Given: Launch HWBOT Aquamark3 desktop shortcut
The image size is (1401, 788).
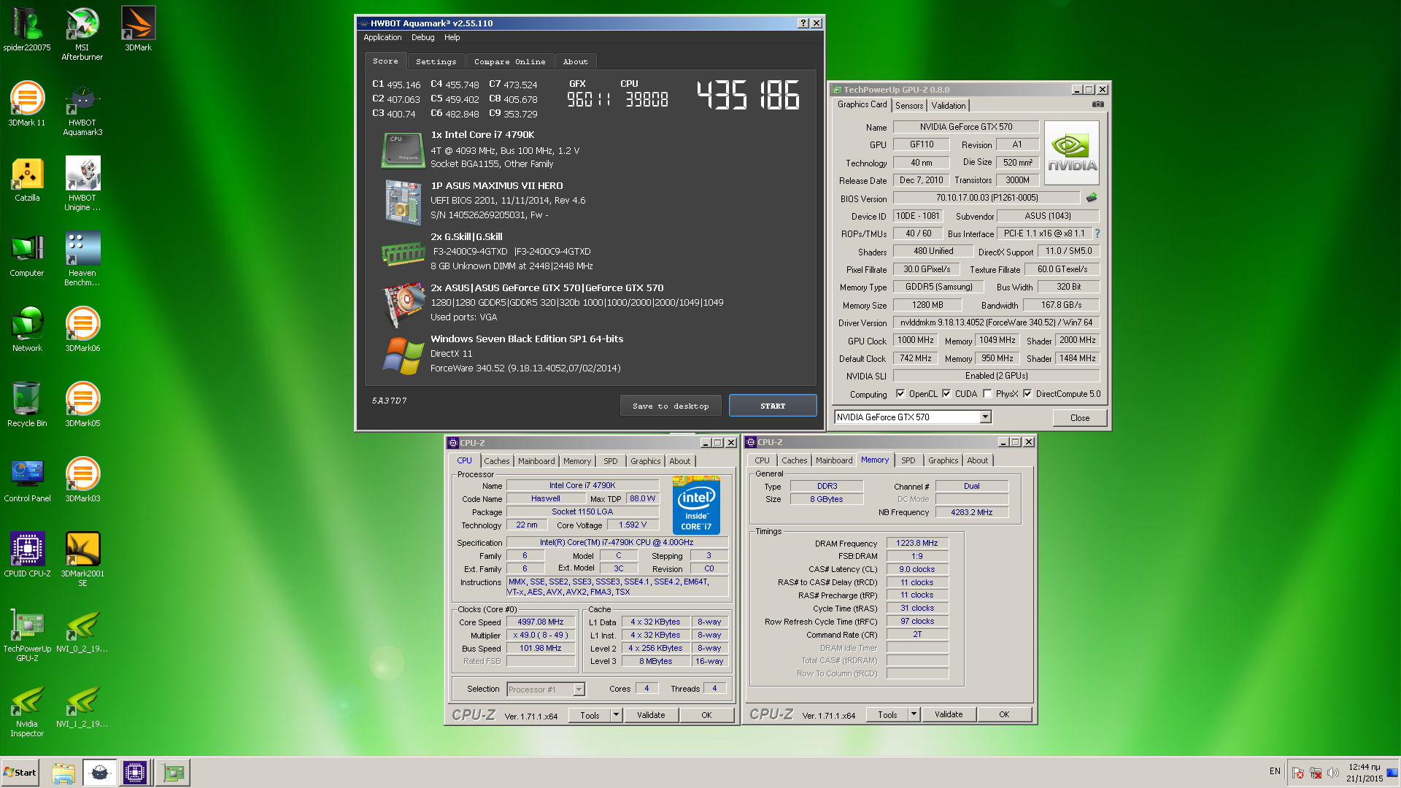Looking at the screenshot, I should tap(82, 109).
